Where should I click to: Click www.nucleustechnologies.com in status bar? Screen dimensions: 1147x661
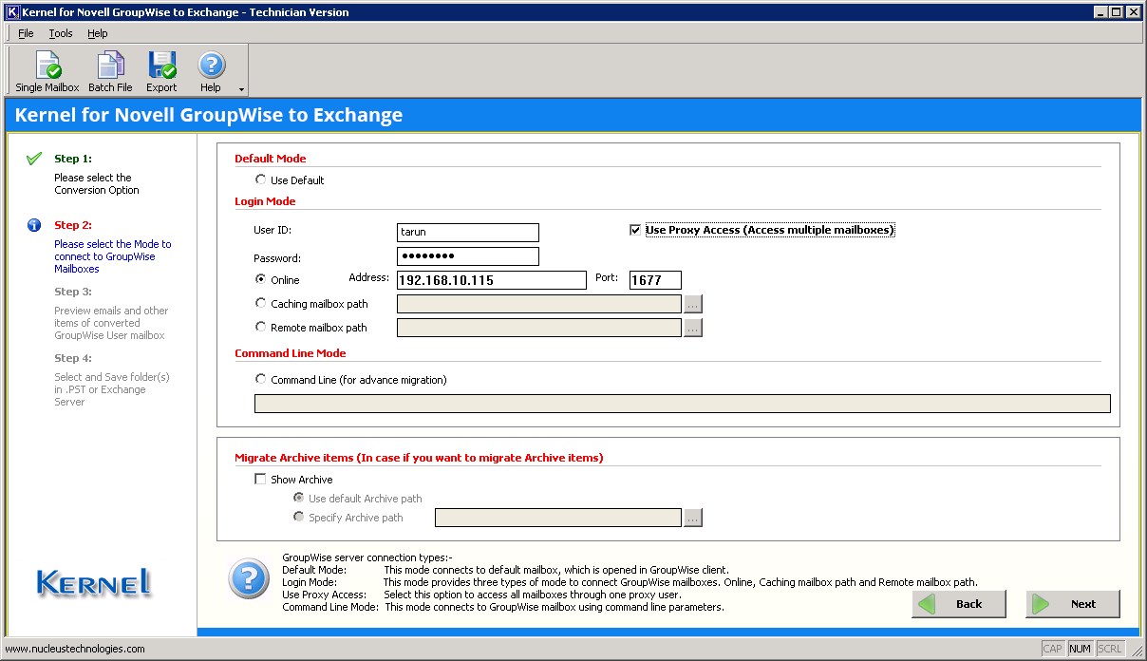pyautogui.click(x=75, y=649)
